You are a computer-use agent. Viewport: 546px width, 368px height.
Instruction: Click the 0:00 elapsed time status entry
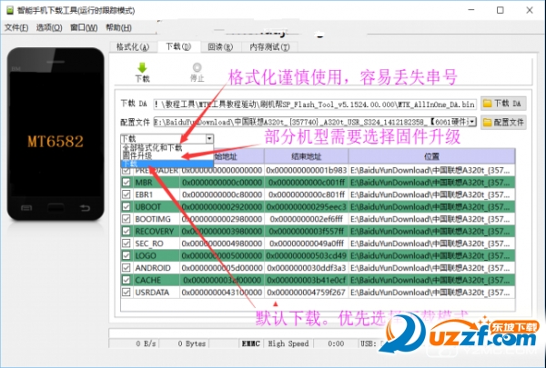pyautogui.click(x=336, y=343)
